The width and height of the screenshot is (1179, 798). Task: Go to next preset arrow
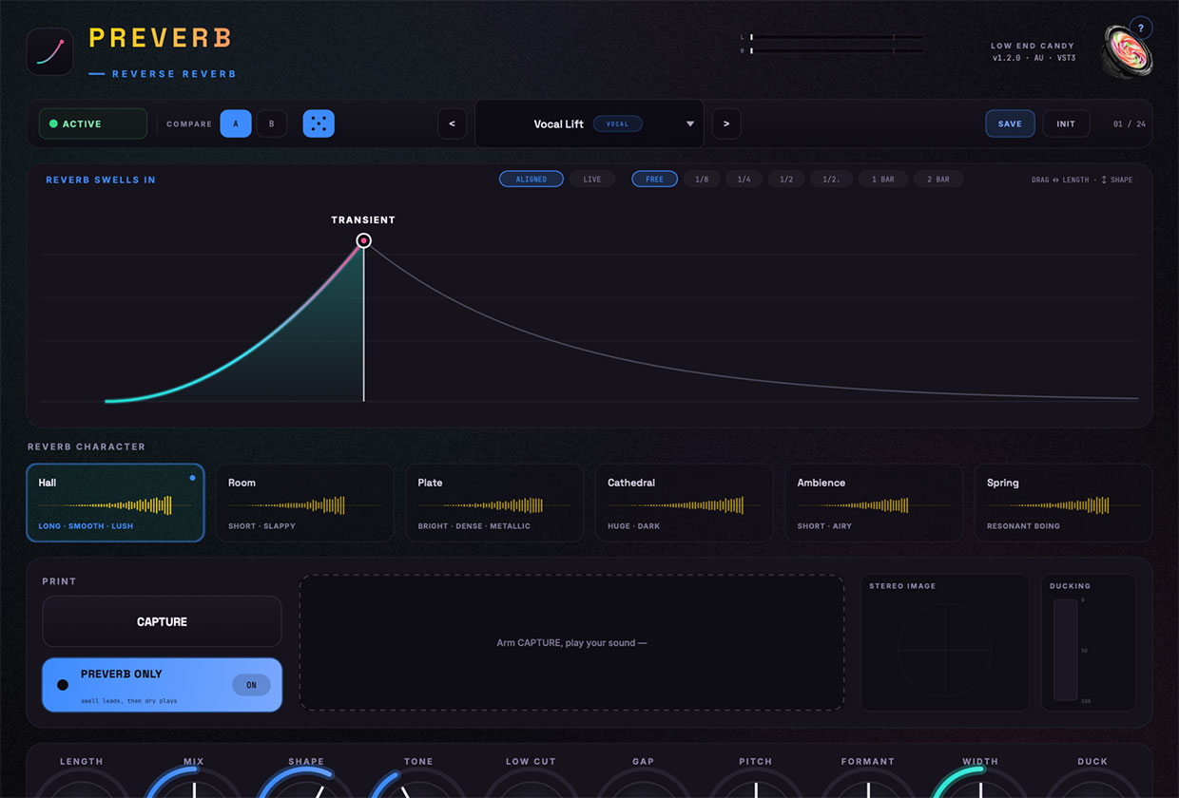(726, 123)
